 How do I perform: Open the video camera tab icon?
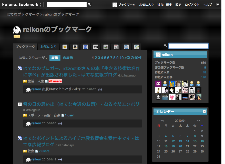coord(96,47)
